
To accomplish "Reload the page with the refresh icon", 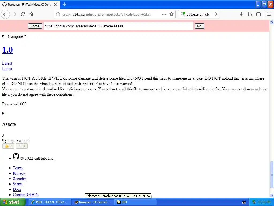I will pyautogui.click(x=23, y=14).
